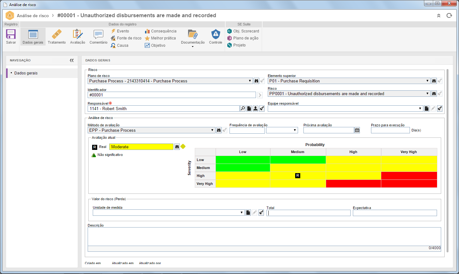Screen dimensions: 459x274
Task: Click the Identificador field
Action: 172,95
